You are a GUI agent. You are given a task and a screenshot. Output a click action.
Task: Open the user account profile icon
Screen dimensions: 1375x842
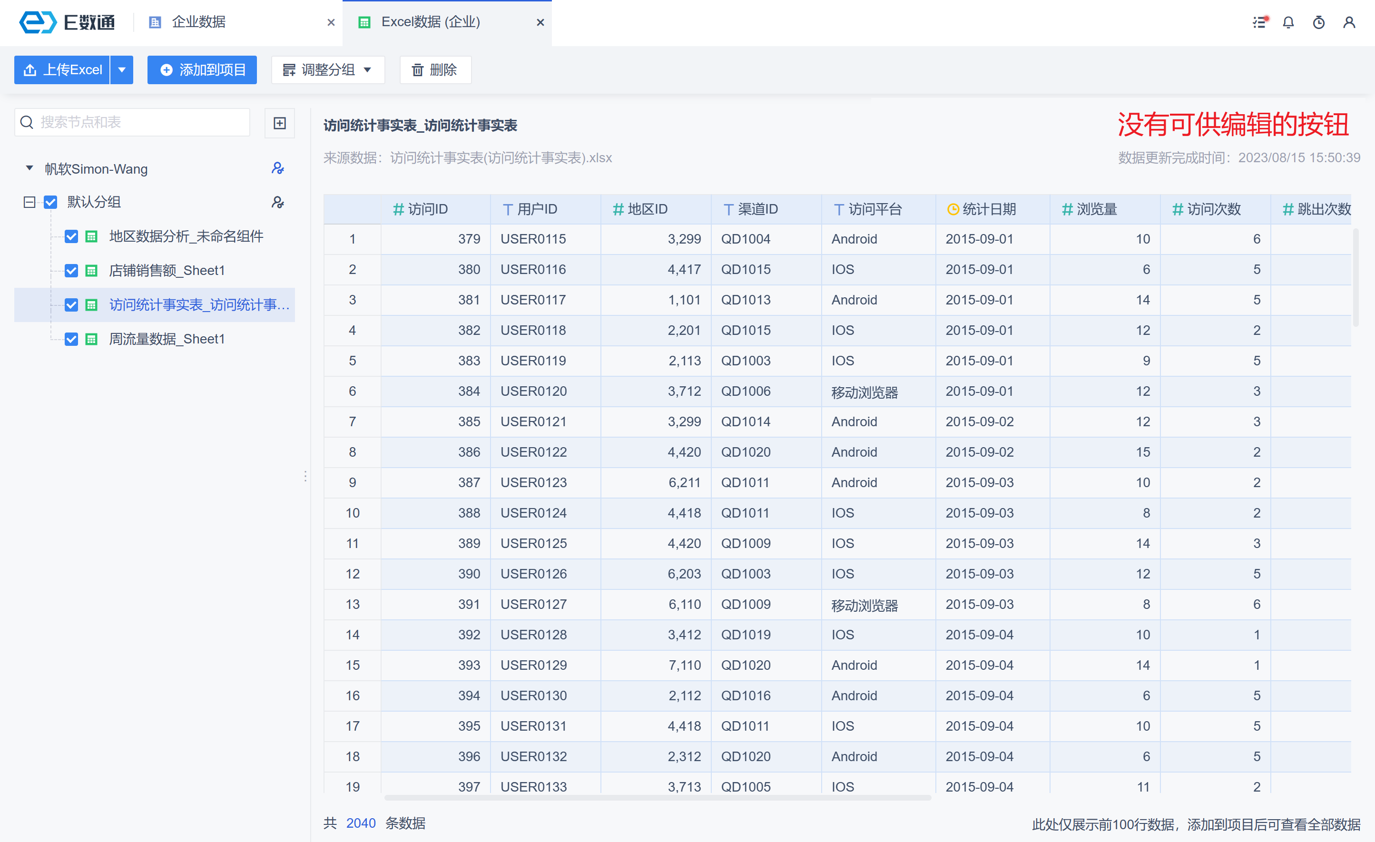[x=1349, y=22]
